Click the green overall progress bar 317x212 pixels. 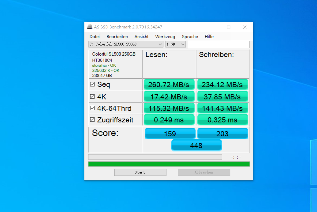[169, 164]
